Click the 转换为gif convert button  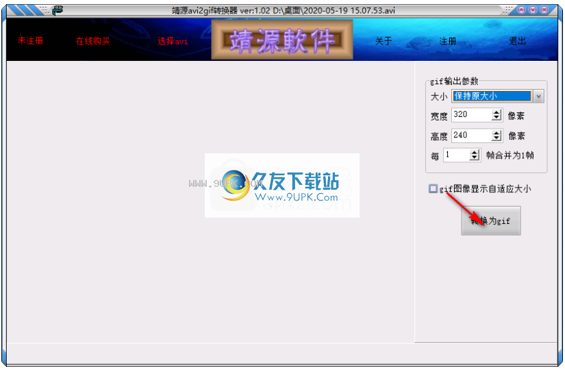click(x=491, y=221)
